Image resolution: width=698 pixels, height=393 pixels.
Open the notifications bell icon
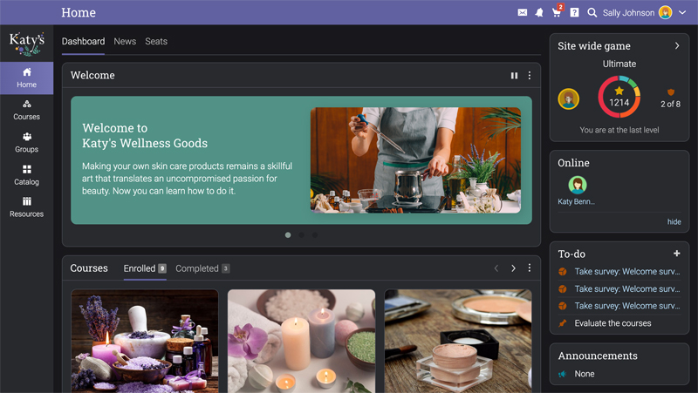point(539,12)
